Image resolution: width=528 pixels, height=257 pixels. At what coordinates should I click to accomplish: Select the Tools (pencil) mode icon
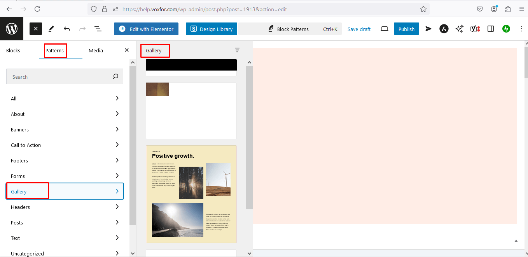(x=51, y=29)
